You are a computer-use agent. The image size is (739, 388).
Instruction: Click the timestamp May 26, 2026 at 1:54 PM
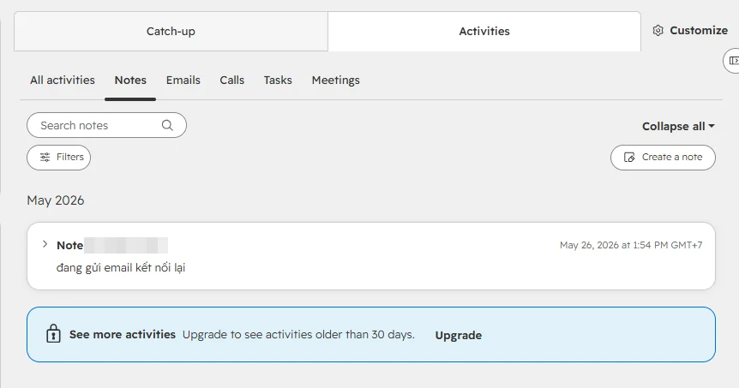pyautogui.click(x=631, y=245)
